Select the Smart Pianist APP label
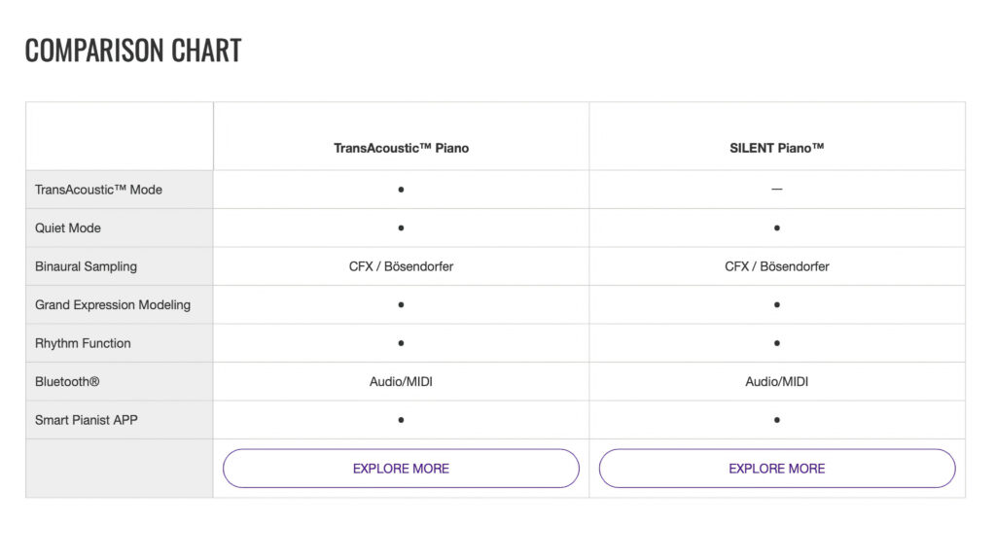996x560 pixels. tap(87, 420)
